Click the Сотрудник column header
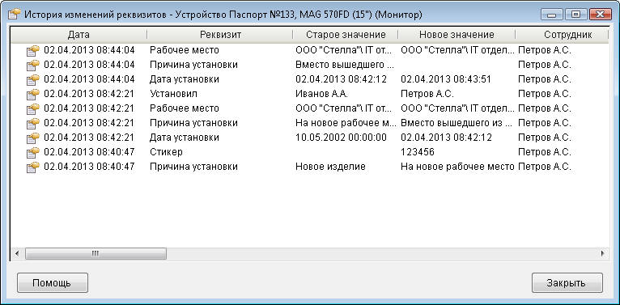The image size is (620, 305). click(x=562, y=35)
